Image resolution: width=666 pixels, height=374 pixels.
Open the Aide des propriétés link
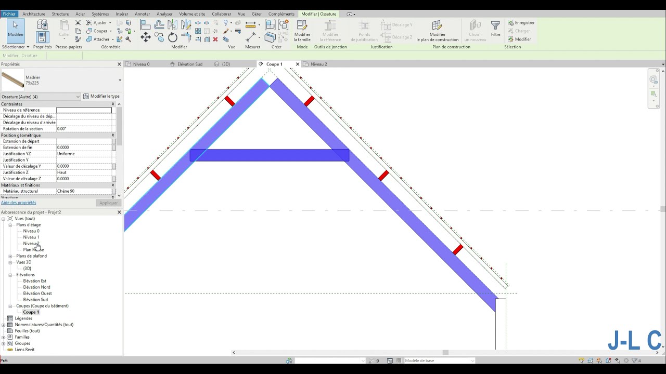(18, 203)
